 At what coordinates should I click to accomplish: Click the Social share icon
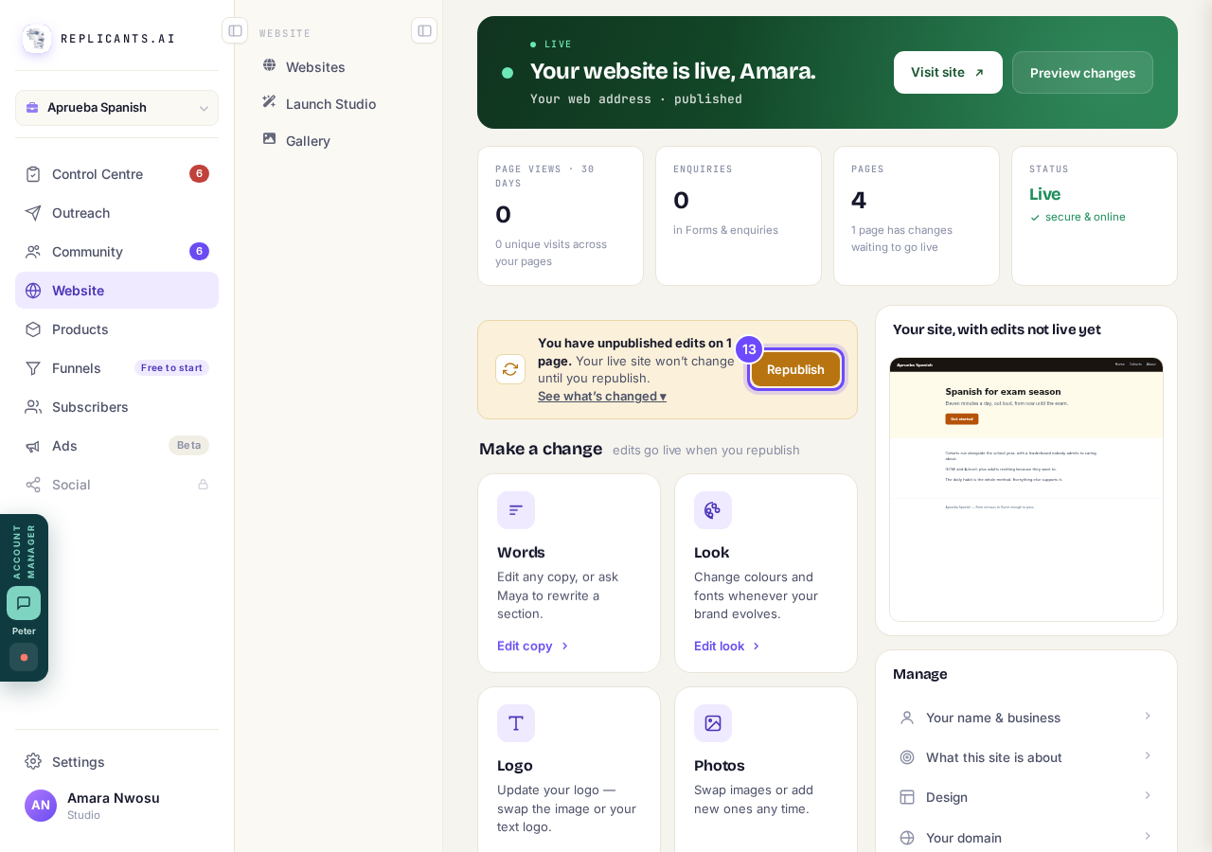pos(33,485)
